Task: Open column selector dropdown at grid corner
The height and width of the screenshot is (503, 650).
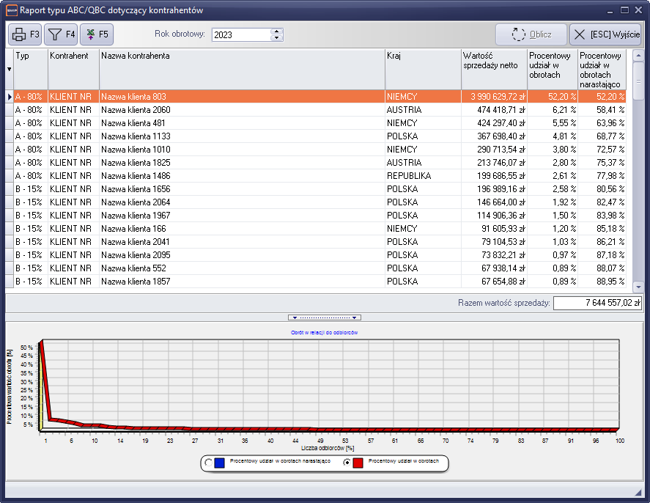Action: click(x=9, y=69)
